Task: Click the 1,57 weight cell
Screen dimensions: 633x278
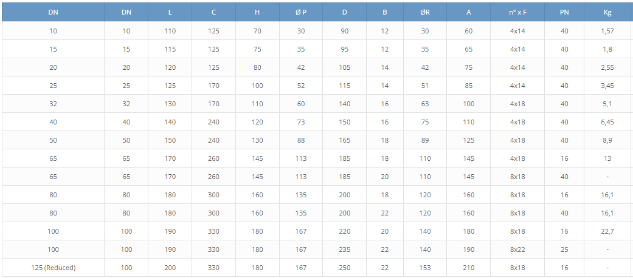Action: tap(607, 30)
